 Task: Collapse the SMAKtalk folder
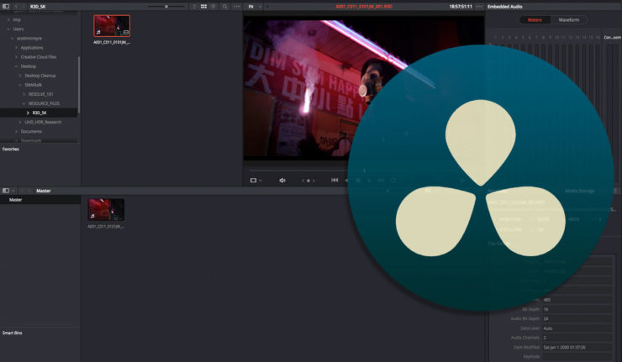(x=21, y=85)
